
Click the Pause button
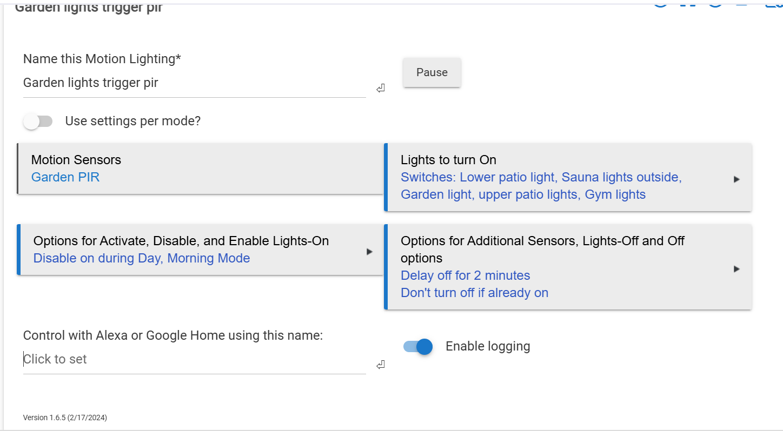pos(432,72)
